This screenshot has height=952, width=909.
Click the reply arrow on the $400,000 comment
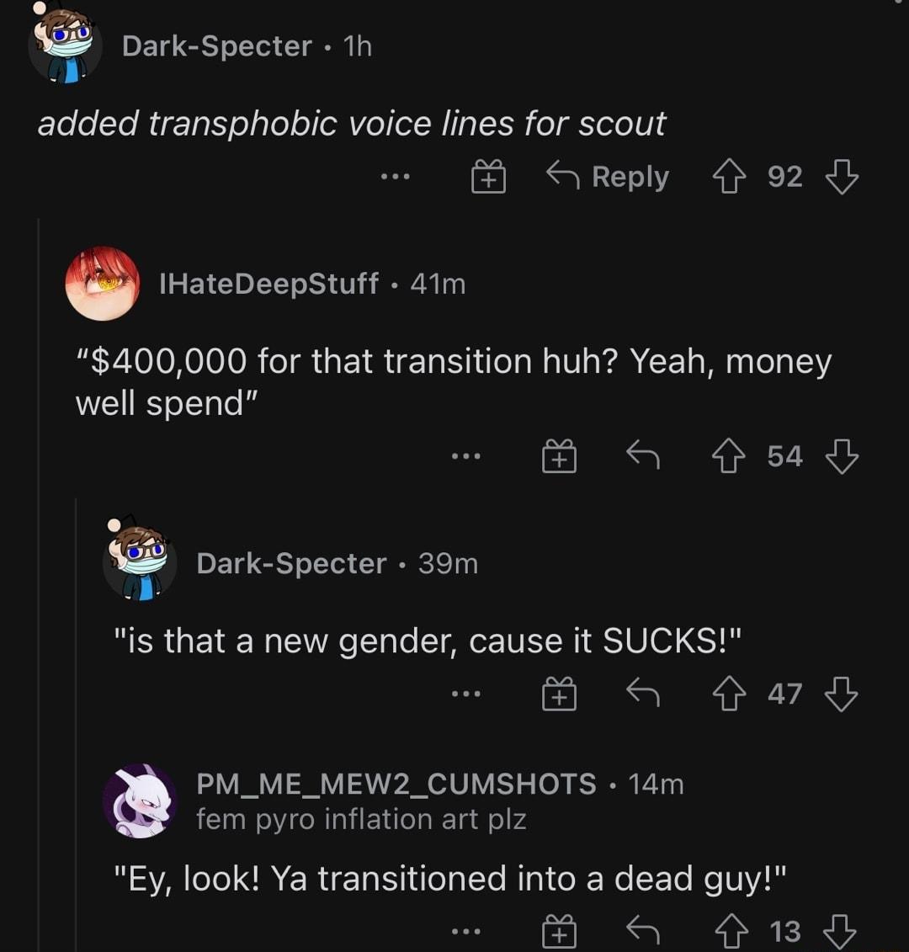point(644,455)
